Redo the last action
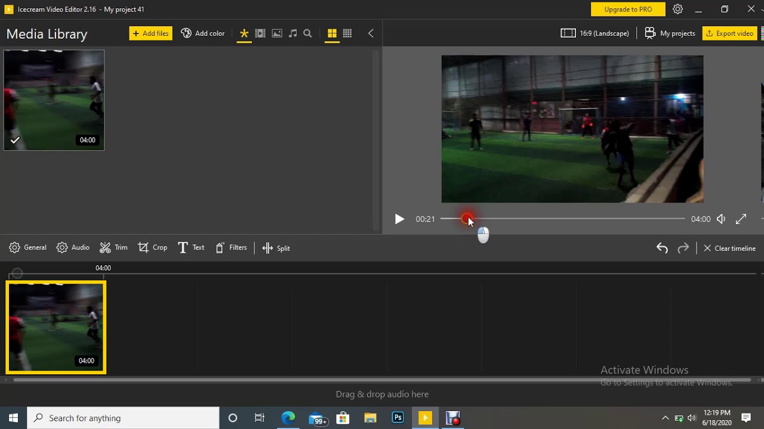The width and height of the screenshot is (764, 429). [x=683, y=248]
